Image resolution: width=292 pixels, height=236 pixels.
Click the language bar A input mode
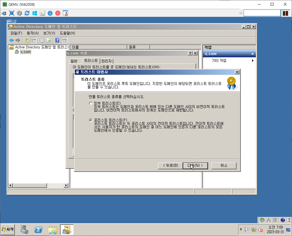269,220
